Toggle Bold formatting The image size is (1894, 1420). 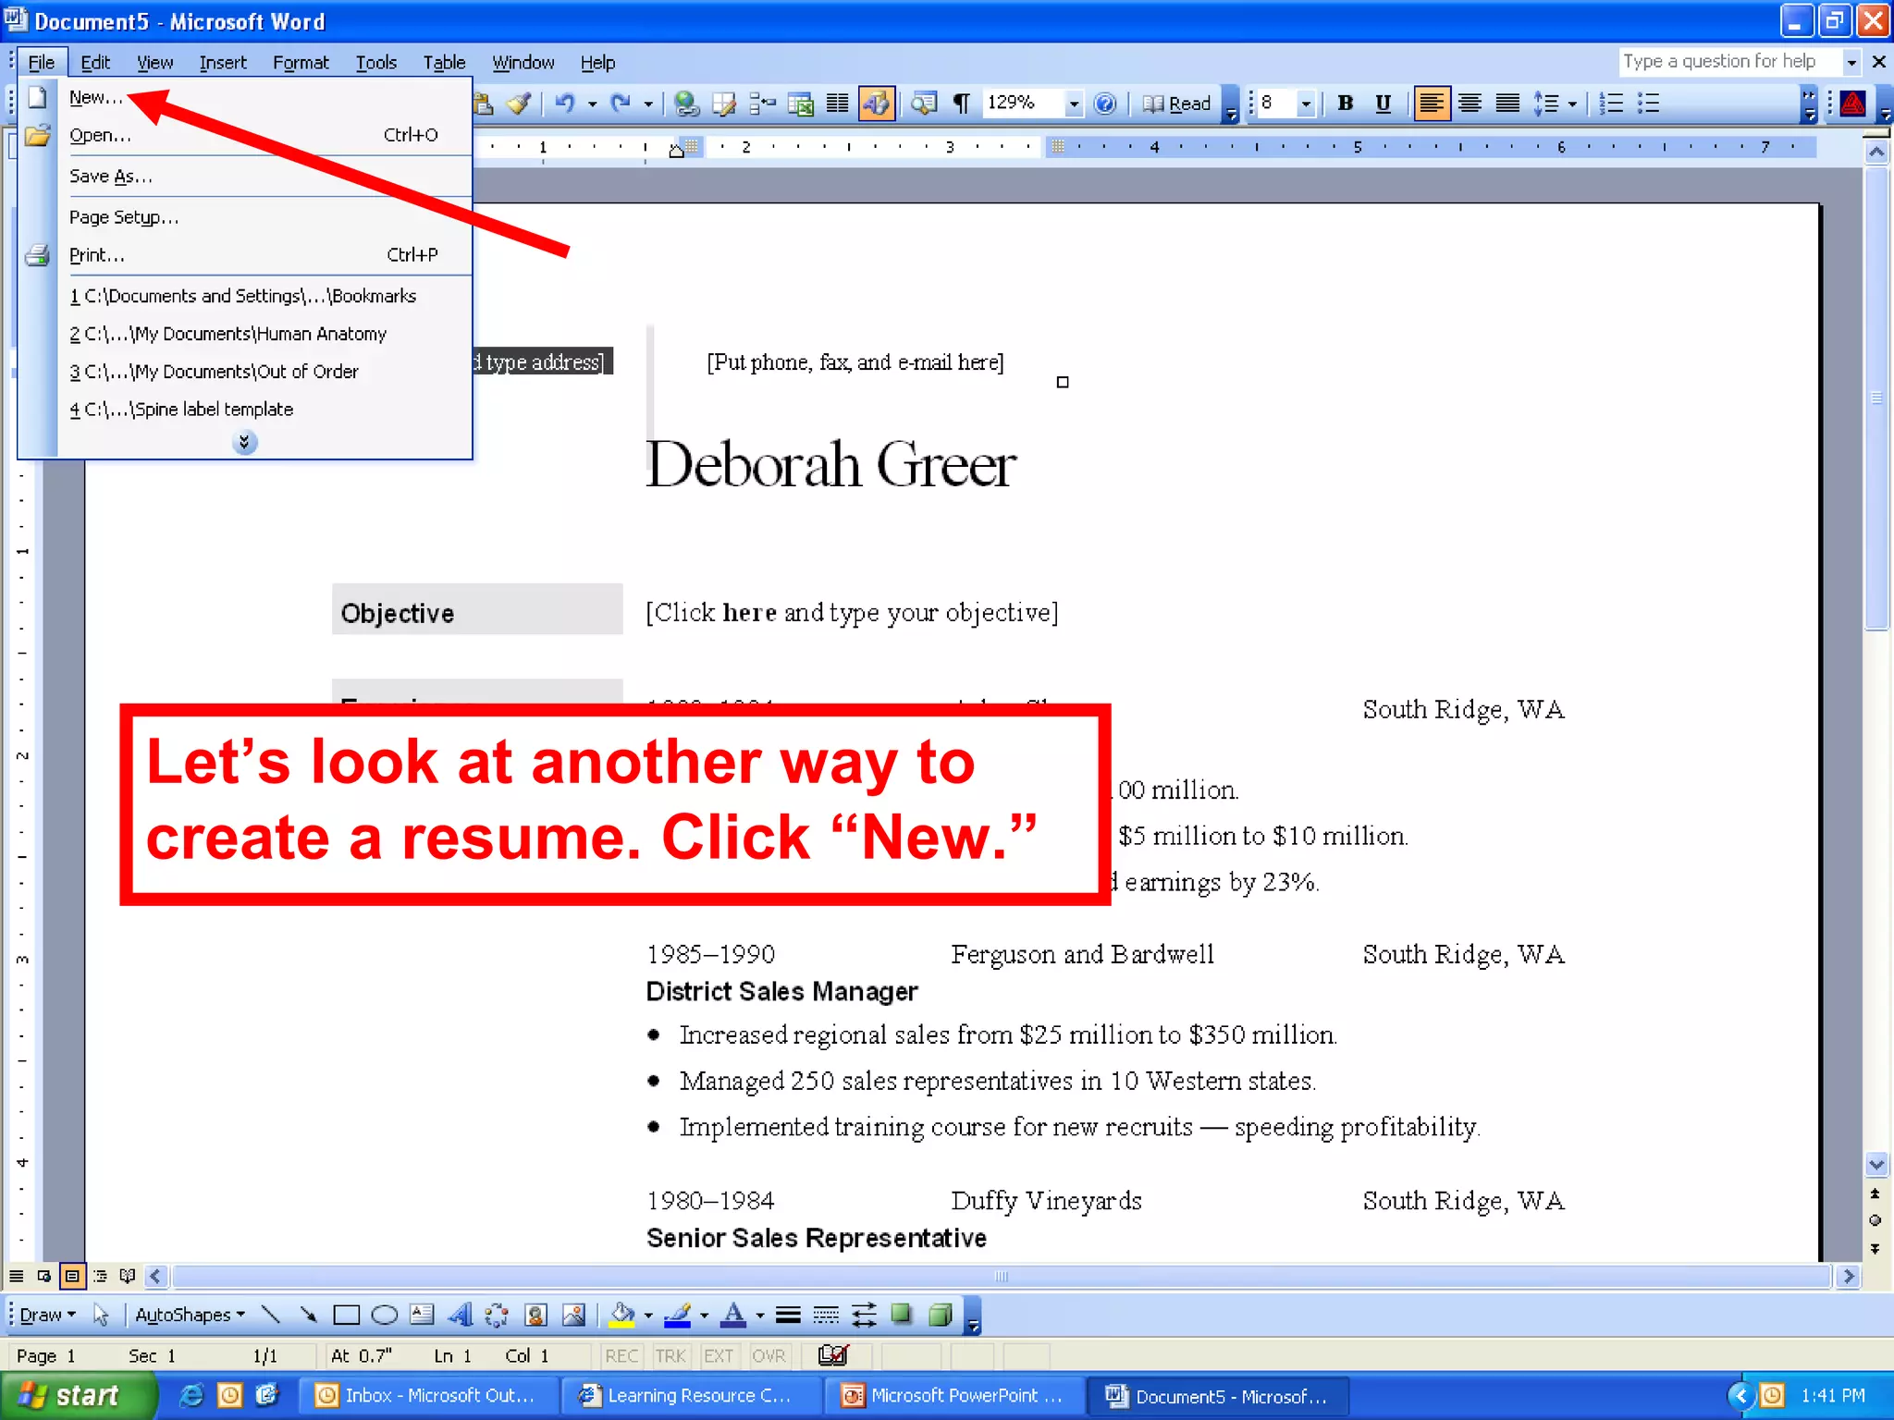click(x=1346, y=104)
